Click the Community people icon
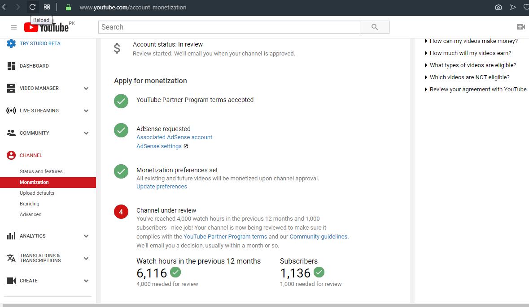This screenshot has height=307, width=529. pos(11,133)
